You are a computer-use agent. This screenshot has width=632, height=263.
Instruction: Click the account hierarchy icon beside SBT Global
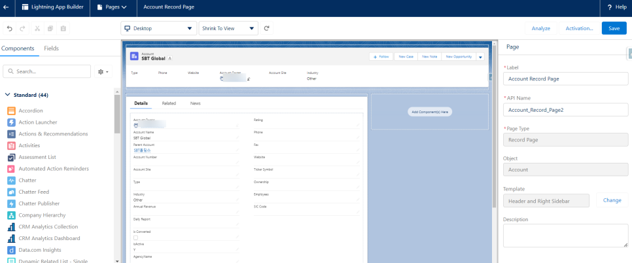coord(170,58)
